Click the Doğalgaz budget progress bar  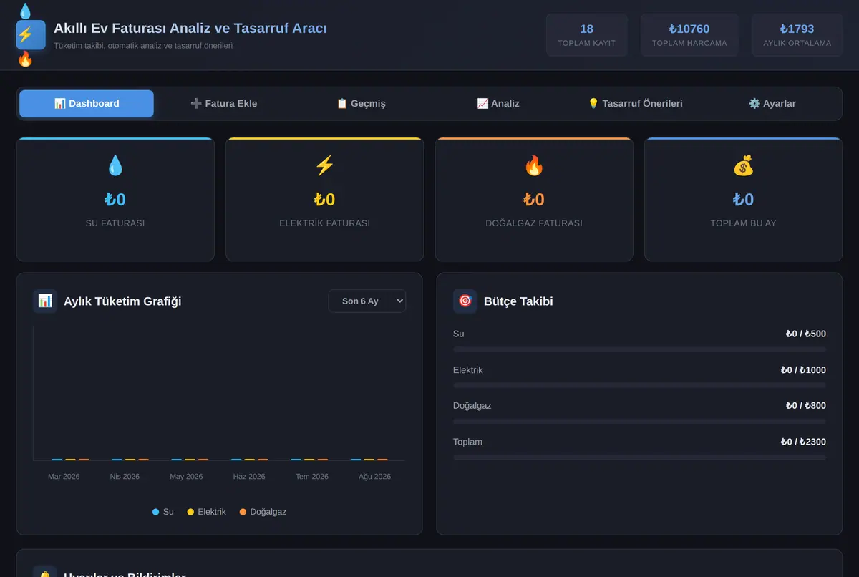tap(640, 421)
